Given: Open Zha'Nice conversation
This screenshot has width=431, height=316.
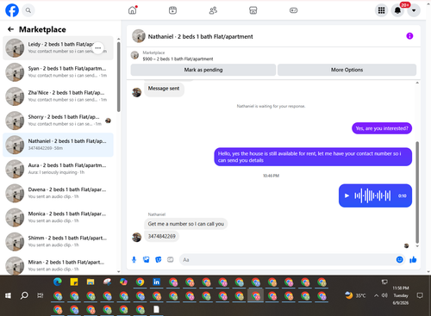Looking at the screenshot, I should click(58, 96).
